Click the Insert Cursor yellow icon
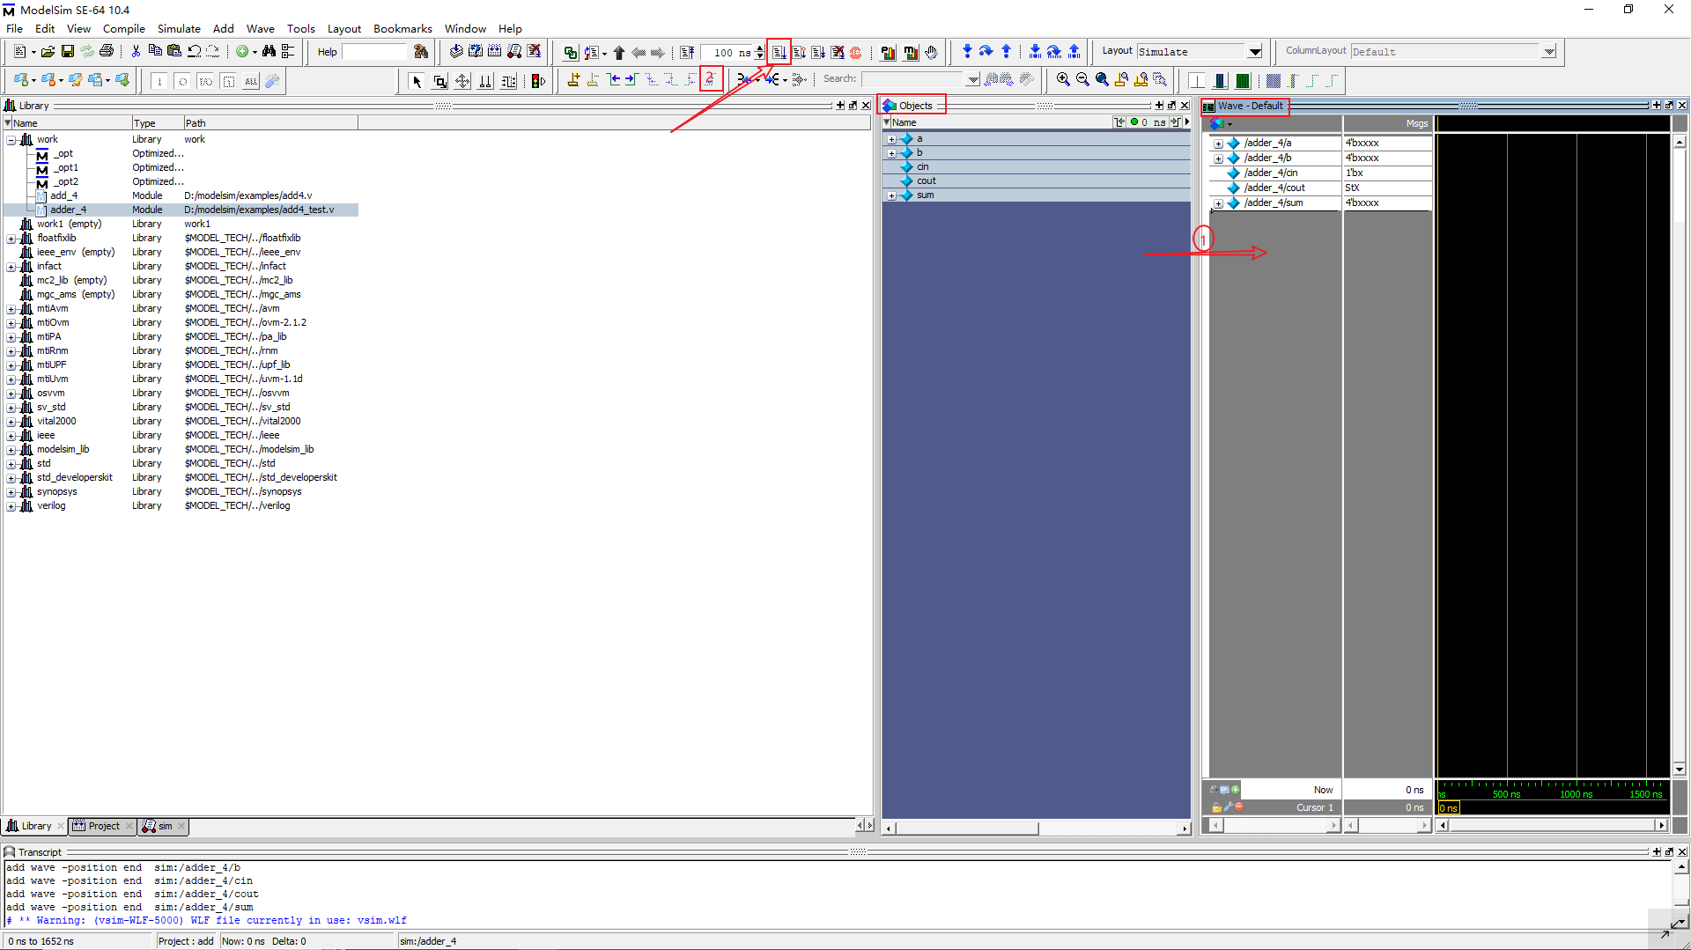The image size is (1691, 950). coord(573,80)
